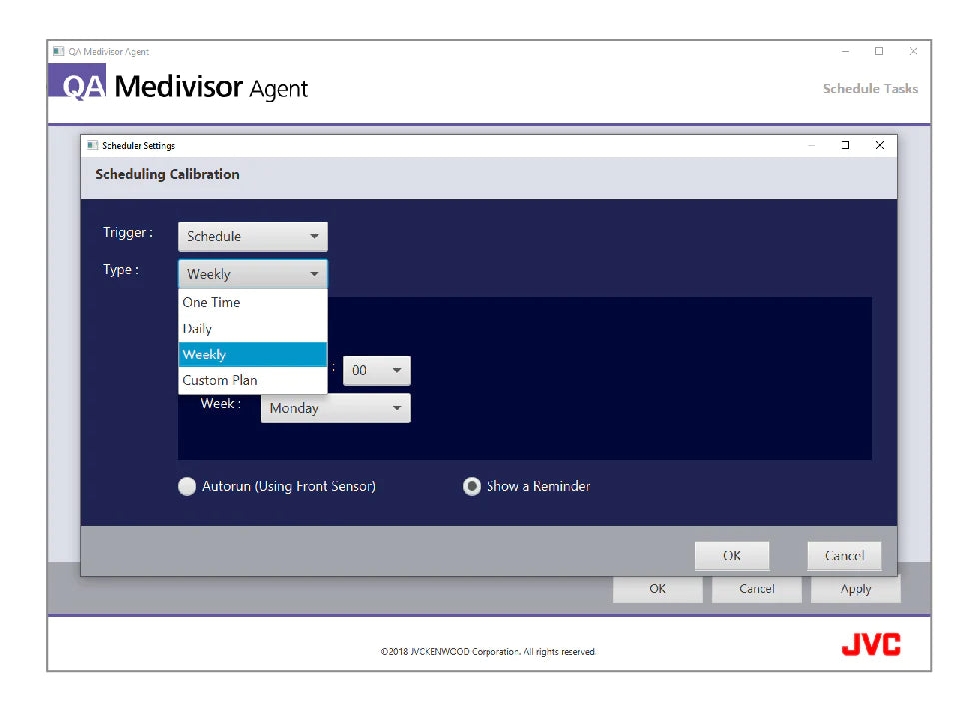The image size is (978, 711).
Task: Expand the Week Monday dropdown
Action: click(x=335, y=408)
